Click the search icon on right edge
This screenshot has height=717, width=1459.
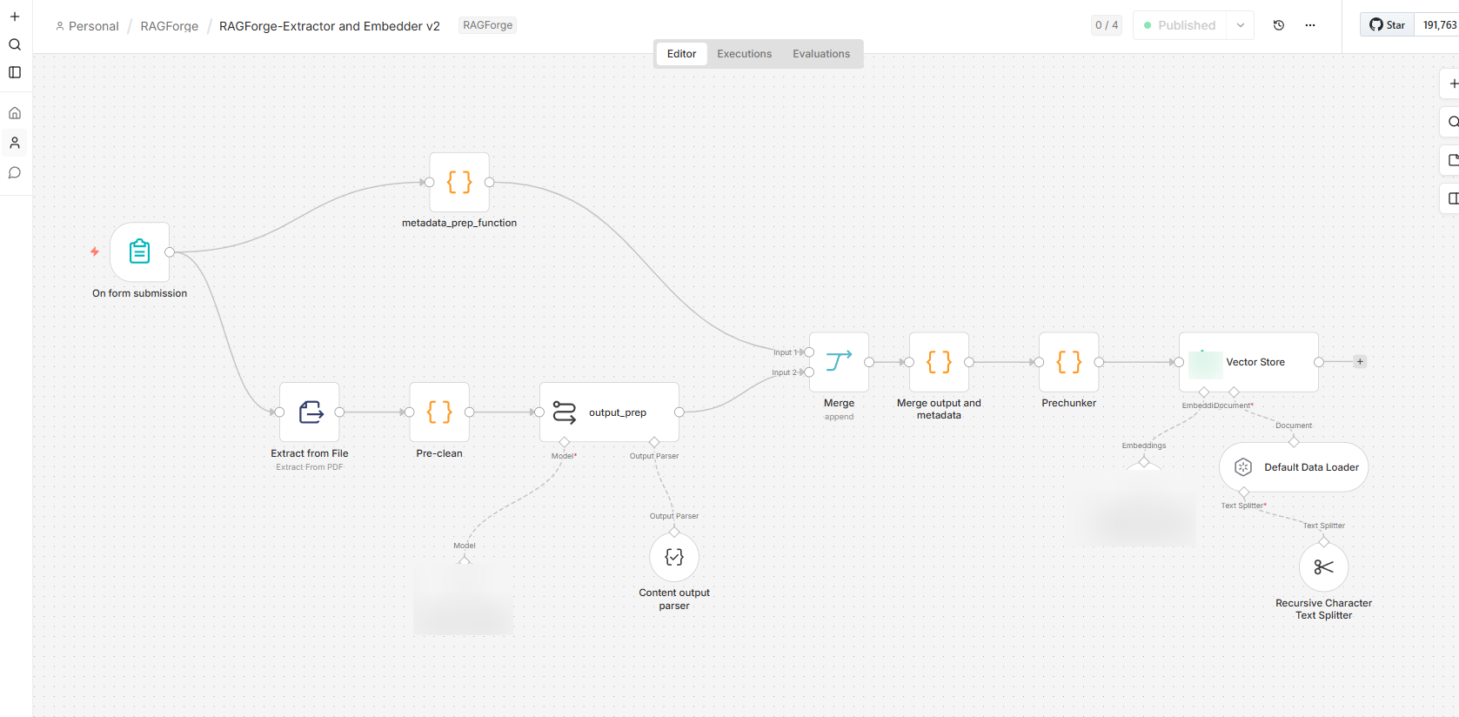[x=1452, y=122]
